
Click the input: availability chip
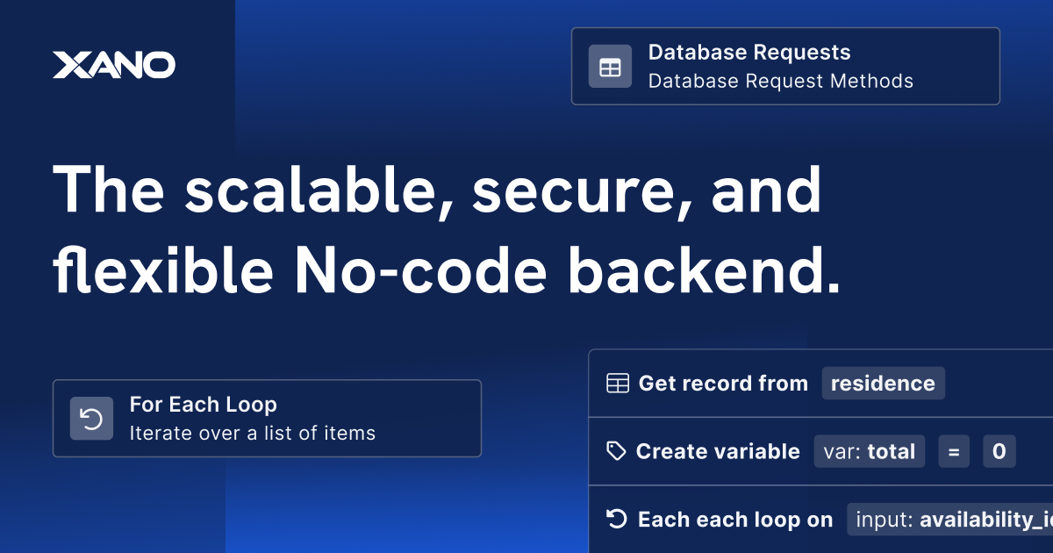(949, 520)
